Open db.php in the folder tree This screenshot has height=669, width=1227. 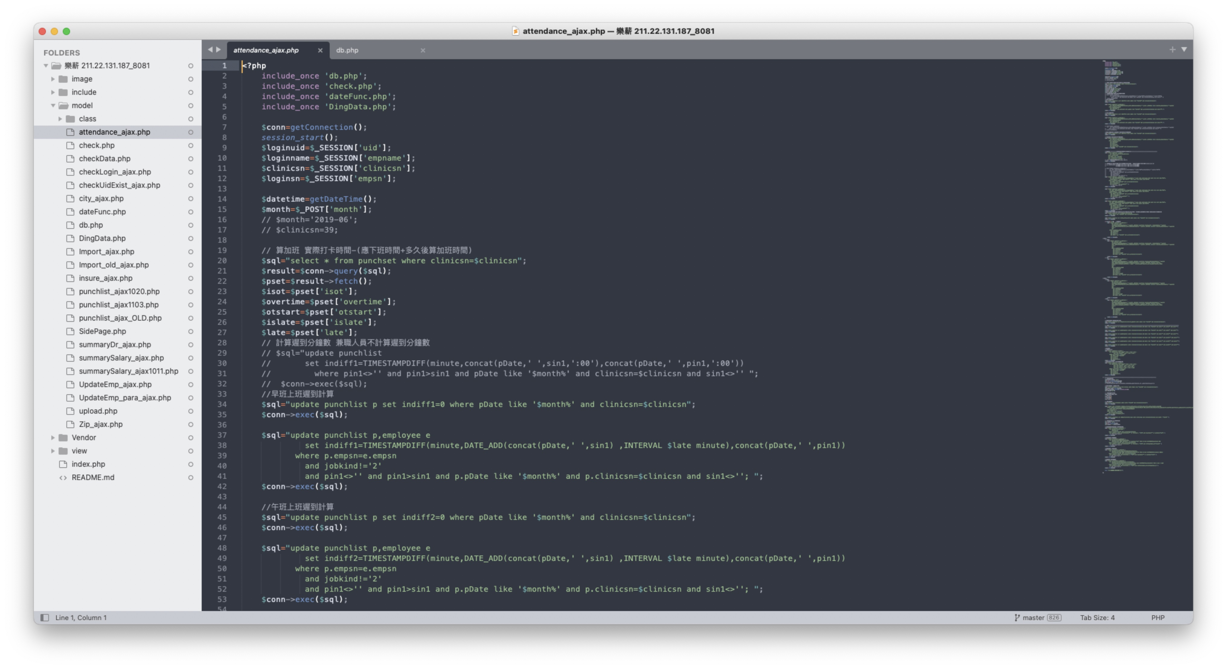tap(91, 225)
